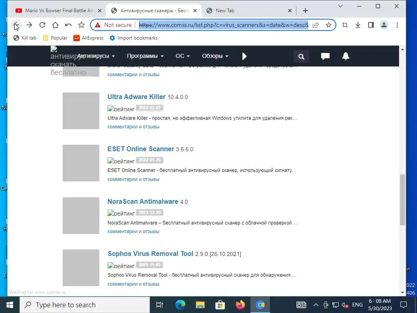This screenshot has width=417, height=313.
Task: Expand the Обзоры menu
Action: 215,56
